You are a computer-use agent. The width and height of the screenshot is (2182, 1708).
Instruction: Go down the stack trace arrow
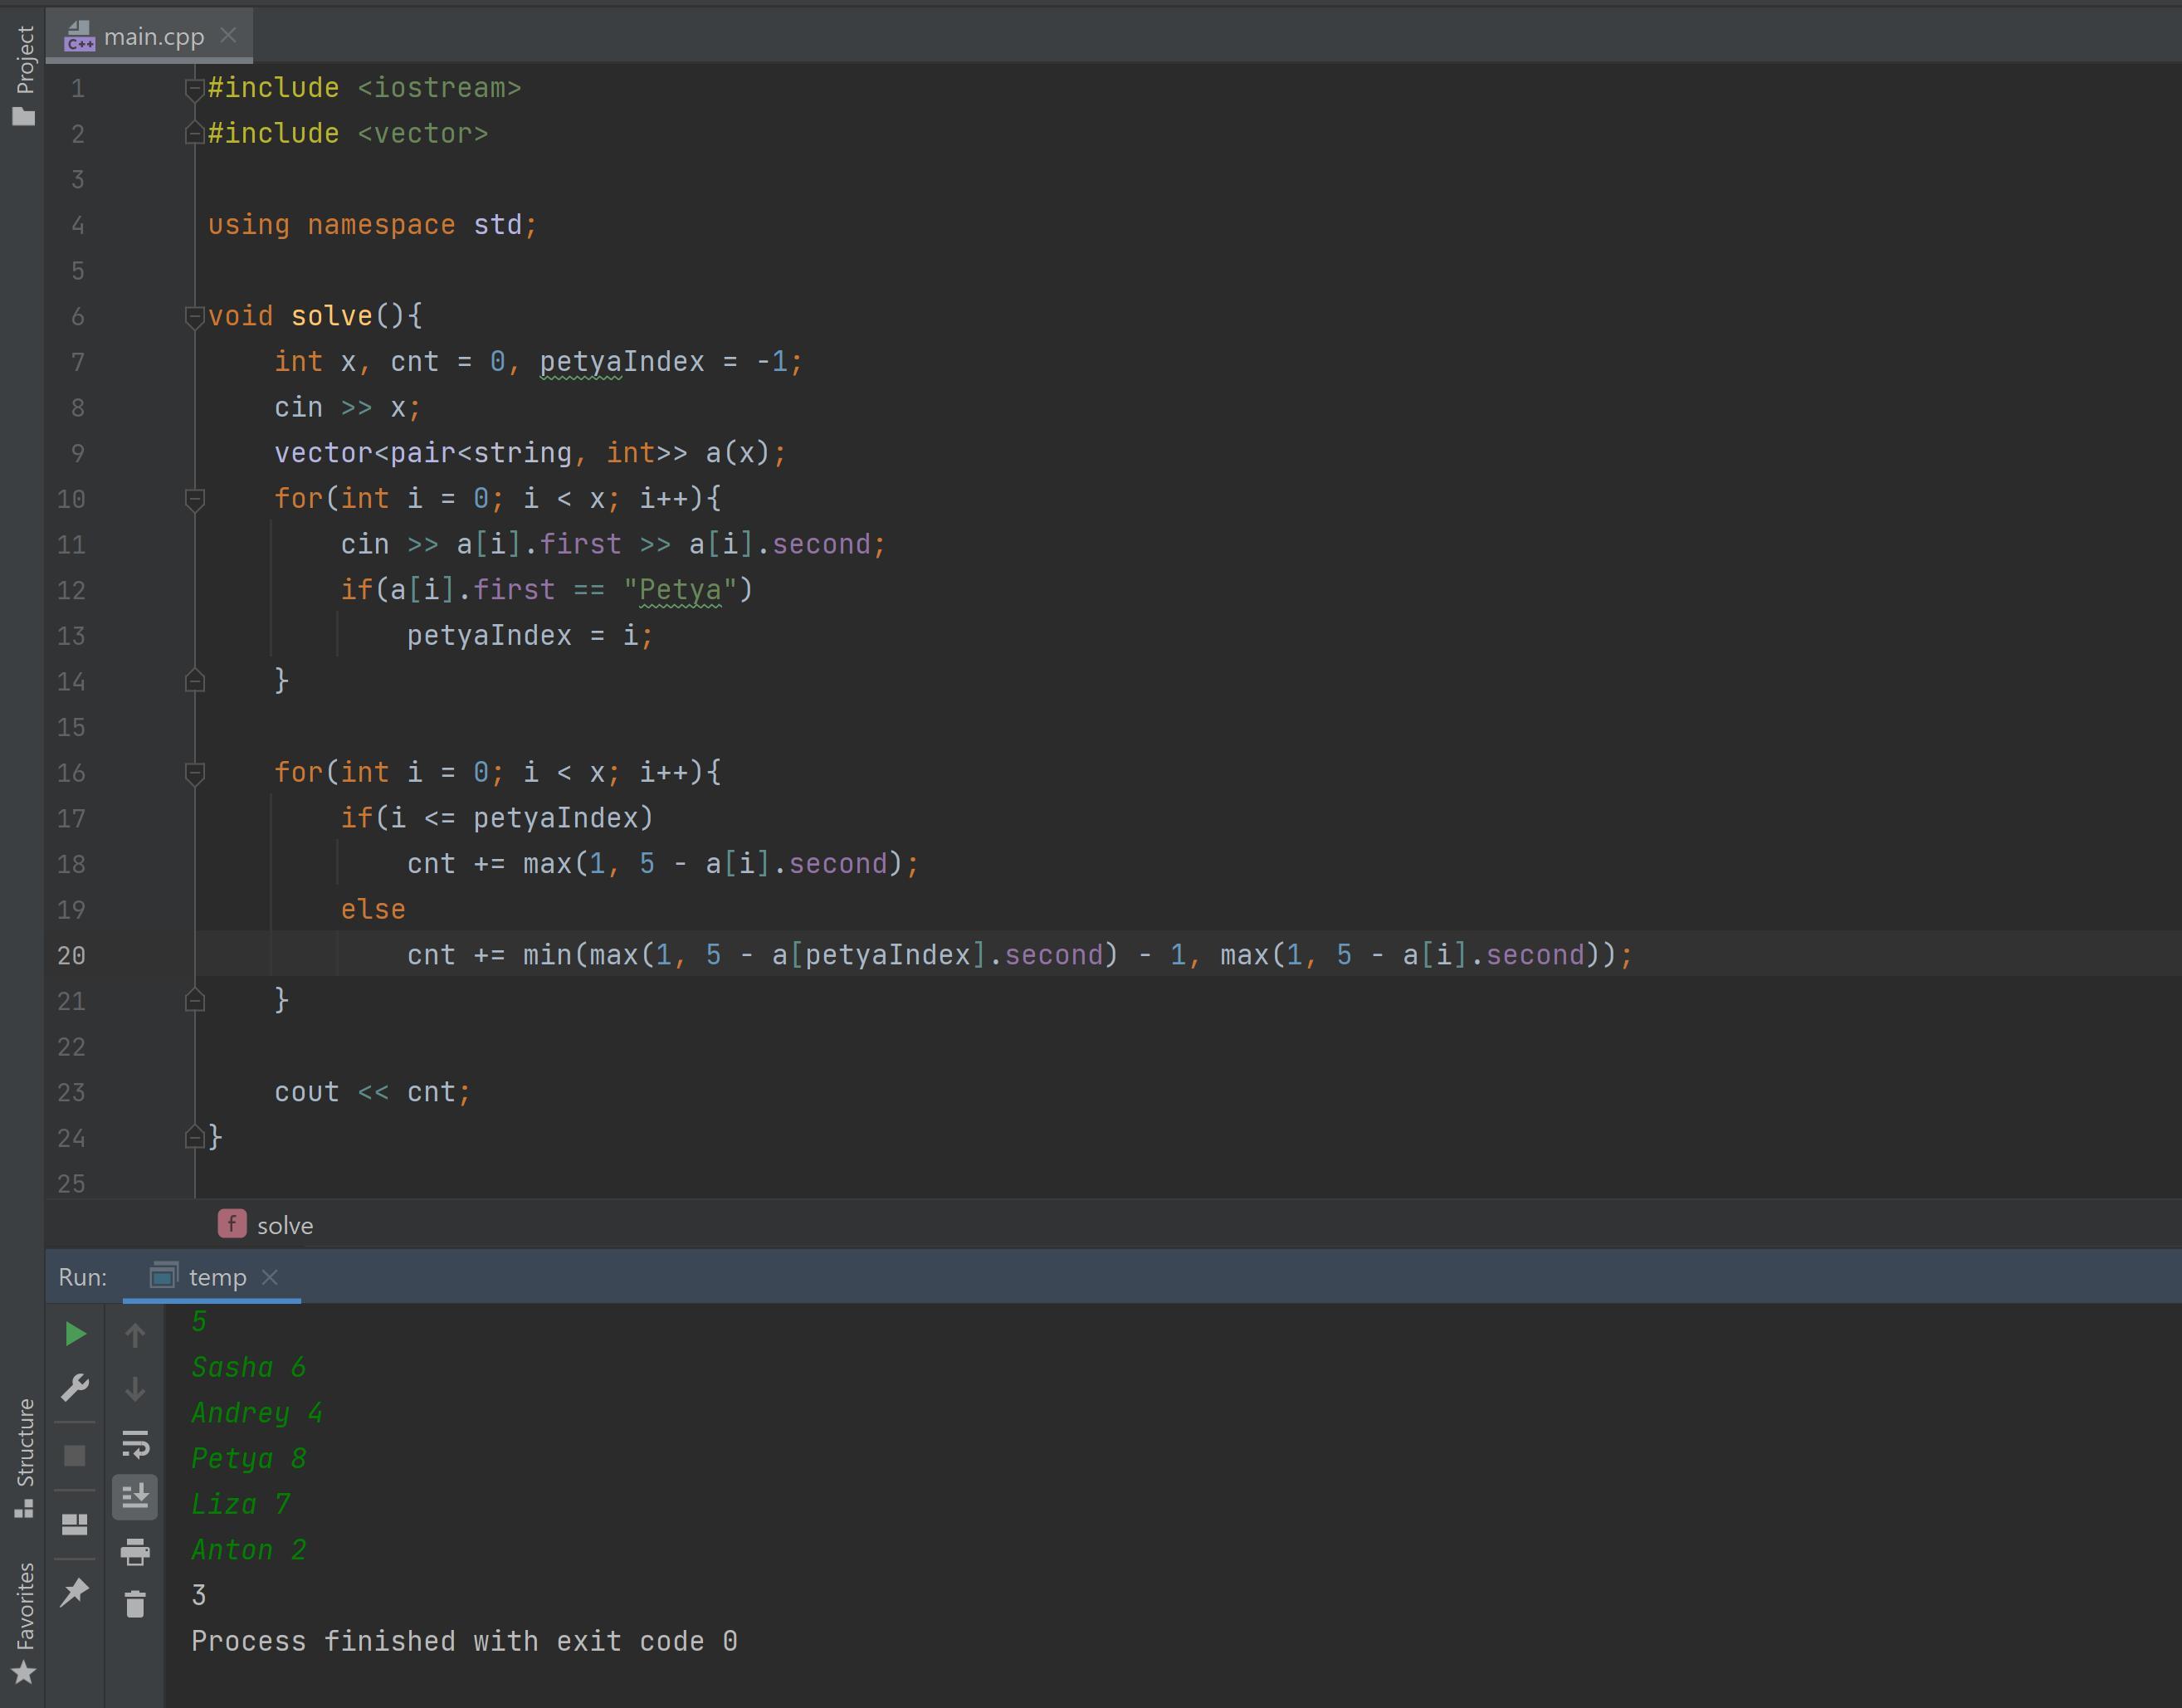point(135,1389)
